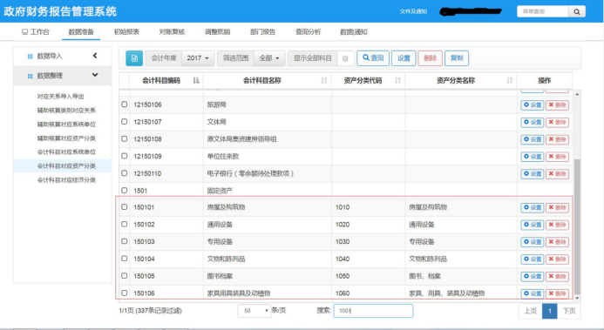Check the row 1501 固定资产 checkbox

click(124, 190)
